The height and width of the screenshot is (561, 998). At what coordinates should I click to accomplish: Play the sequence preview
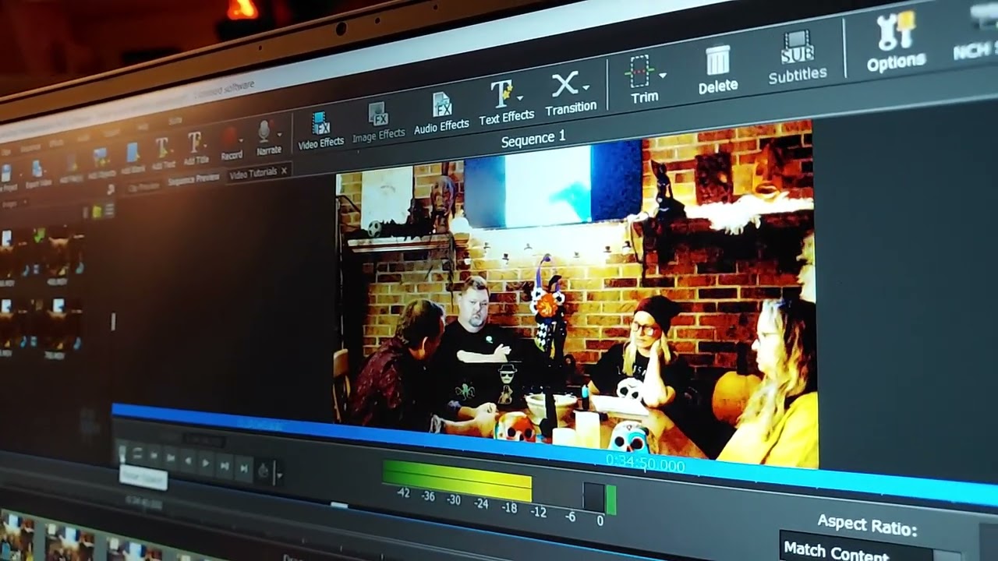coord(205,463)
